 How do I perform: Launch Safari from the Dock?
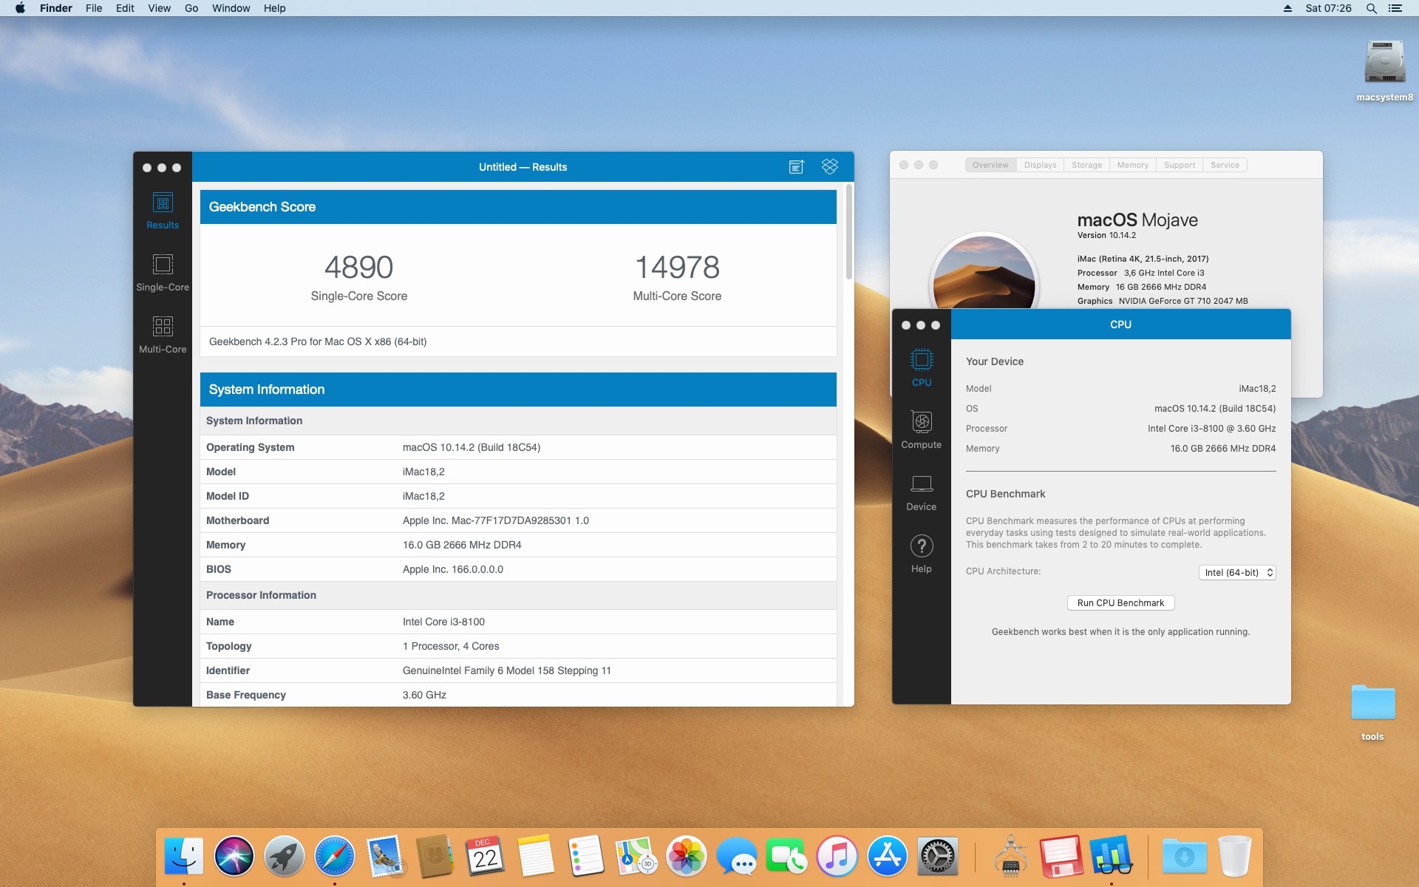[334, 856]
